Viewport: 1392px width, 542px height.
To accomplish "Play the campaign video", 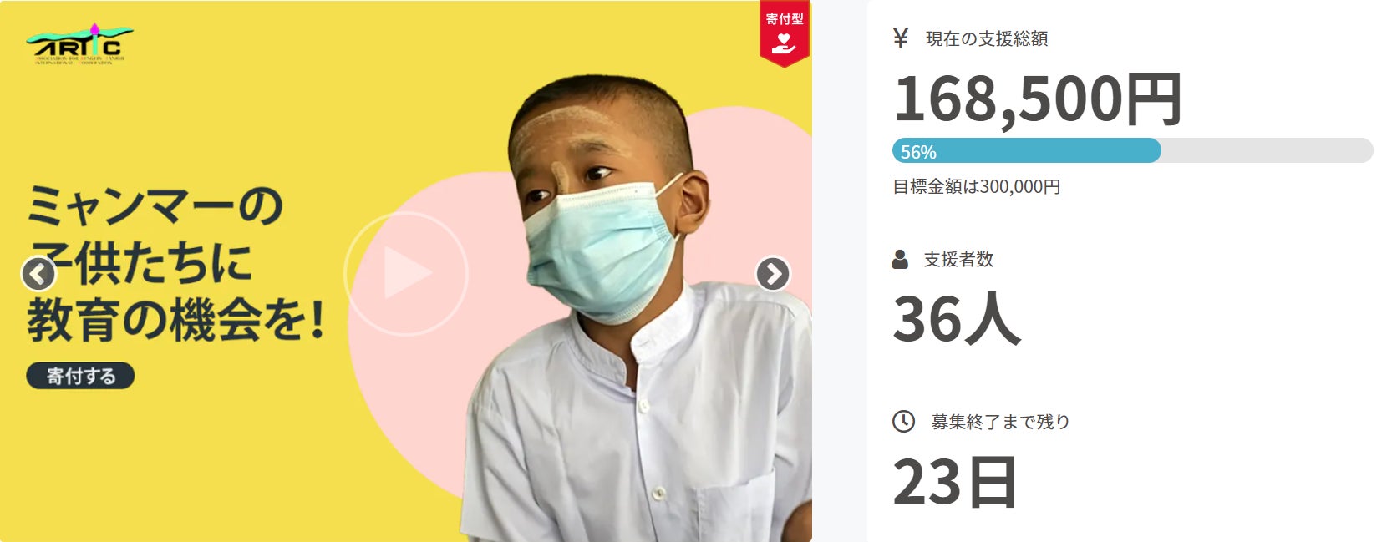I will pos(406,274).
